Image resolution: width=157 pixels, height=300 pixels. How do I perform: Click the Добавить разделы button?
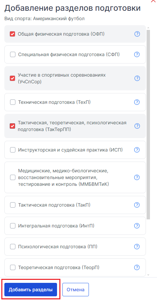[31, 290]
